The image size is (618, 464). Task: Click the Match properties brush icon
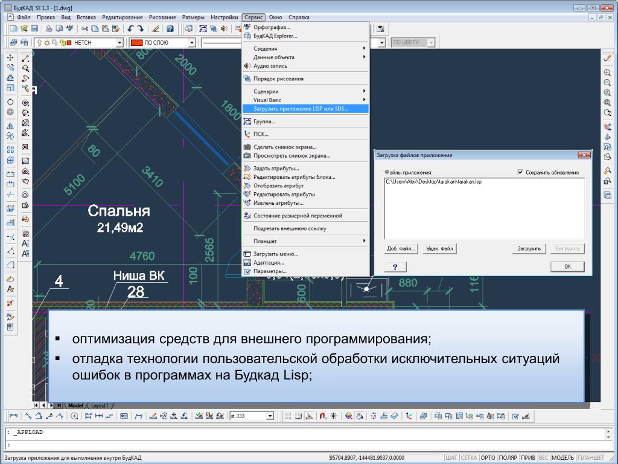click(156, 28)
